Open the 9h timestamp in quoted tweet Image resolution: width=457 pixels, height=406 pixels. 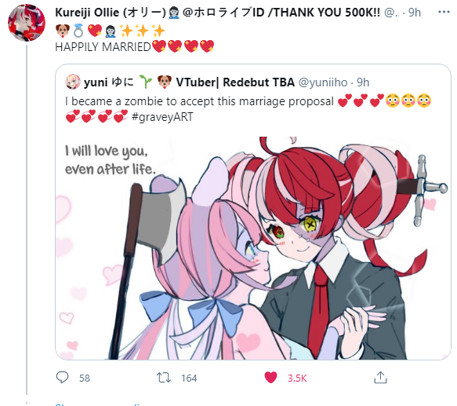pyautogui.click(x=363, y=82)
